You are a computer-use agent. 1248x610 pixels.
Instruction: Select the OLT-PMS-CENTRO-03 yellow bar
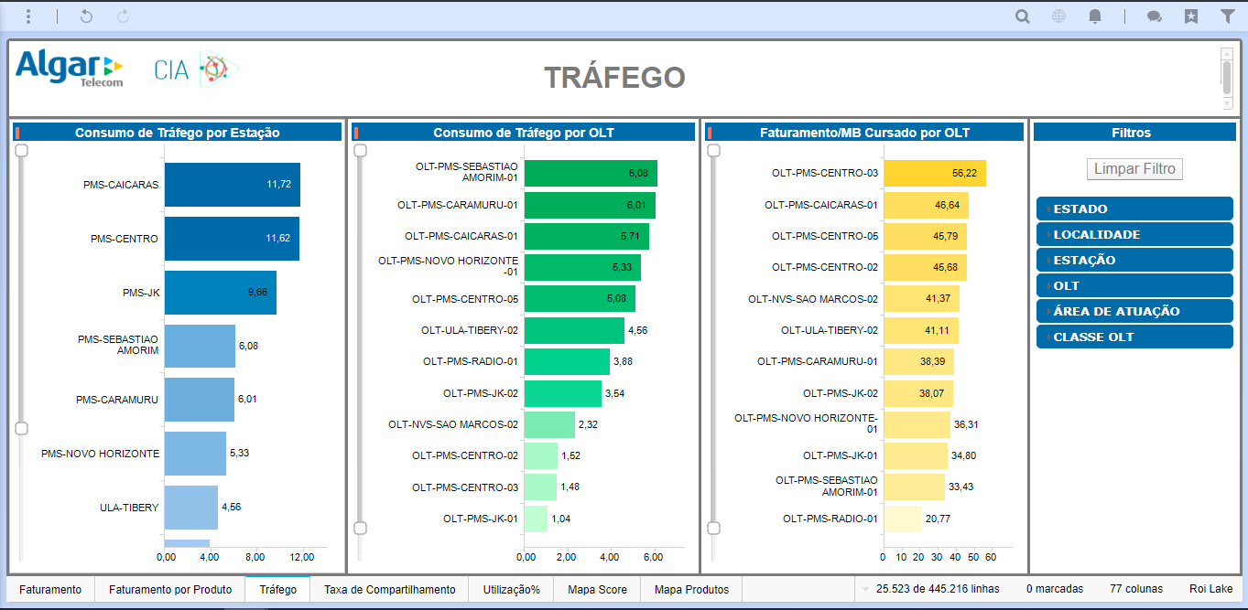[934, 173]
